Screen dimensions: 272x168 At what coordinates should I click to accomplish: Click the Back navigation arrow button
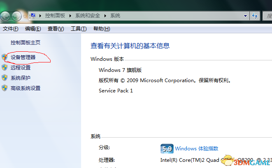5,16
